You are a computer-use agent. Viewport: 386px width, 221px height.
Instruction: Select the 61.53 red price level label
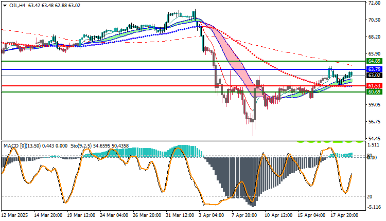[374, 86]
